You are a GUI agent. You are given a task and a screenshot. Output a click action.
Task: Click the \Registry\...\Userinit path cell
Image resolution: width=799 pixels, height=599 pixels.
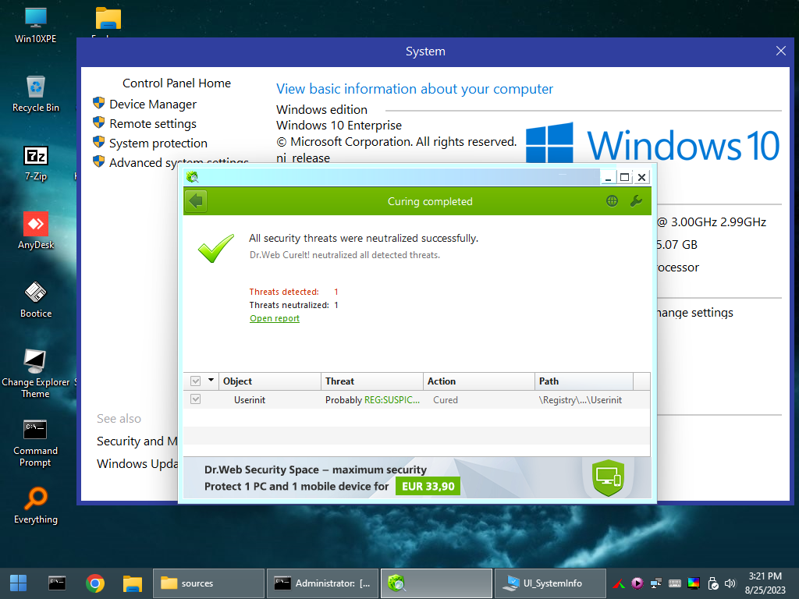pyautogui.click(x=580, y=400)
